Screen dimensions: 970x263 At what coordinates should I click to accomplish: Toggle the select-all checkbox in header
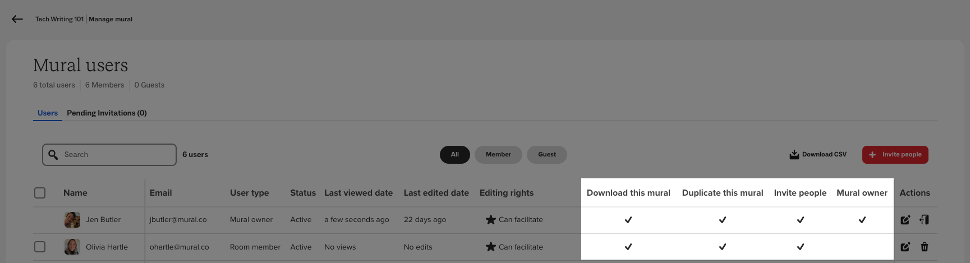tap(40, 193)
